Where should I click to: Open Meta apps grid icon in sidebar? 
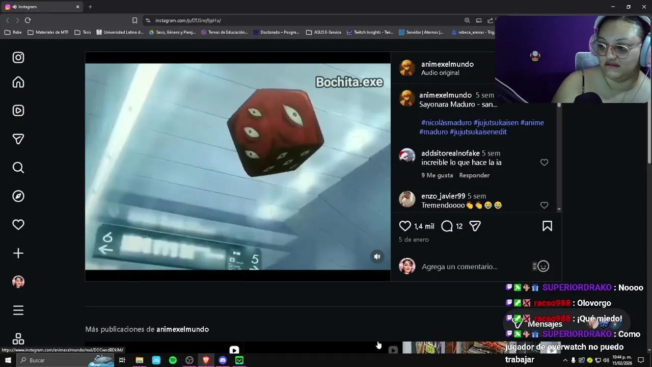coord(18,339)
